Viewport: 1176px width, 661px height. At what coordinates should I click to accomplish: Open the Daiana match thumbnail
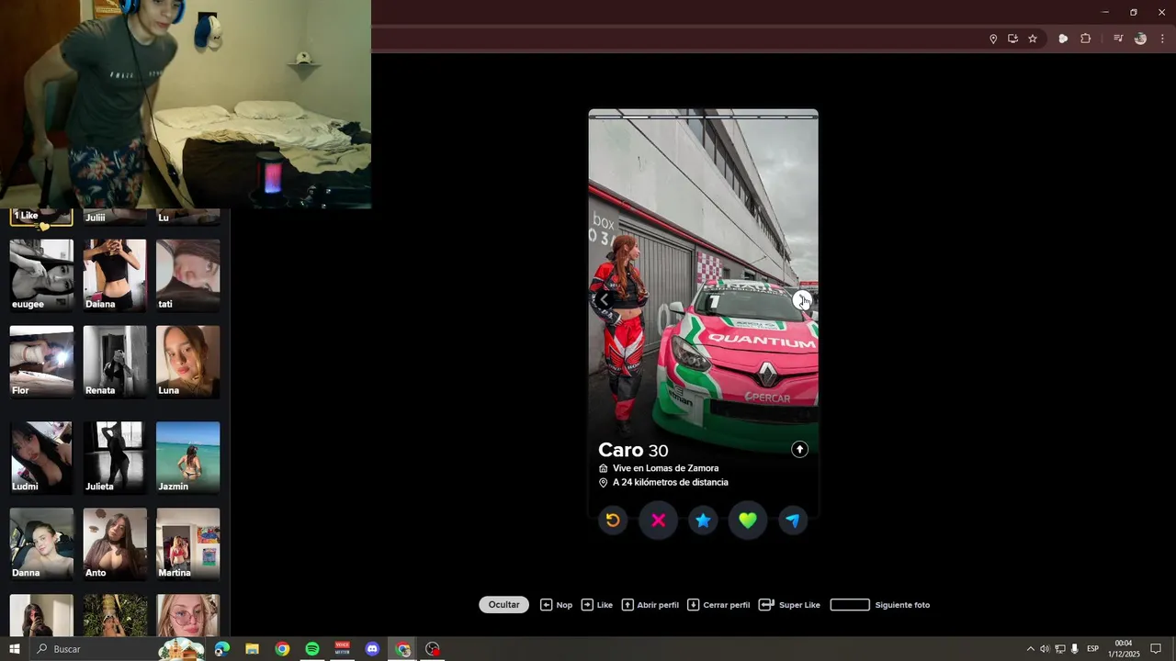[x=115, y=275]
